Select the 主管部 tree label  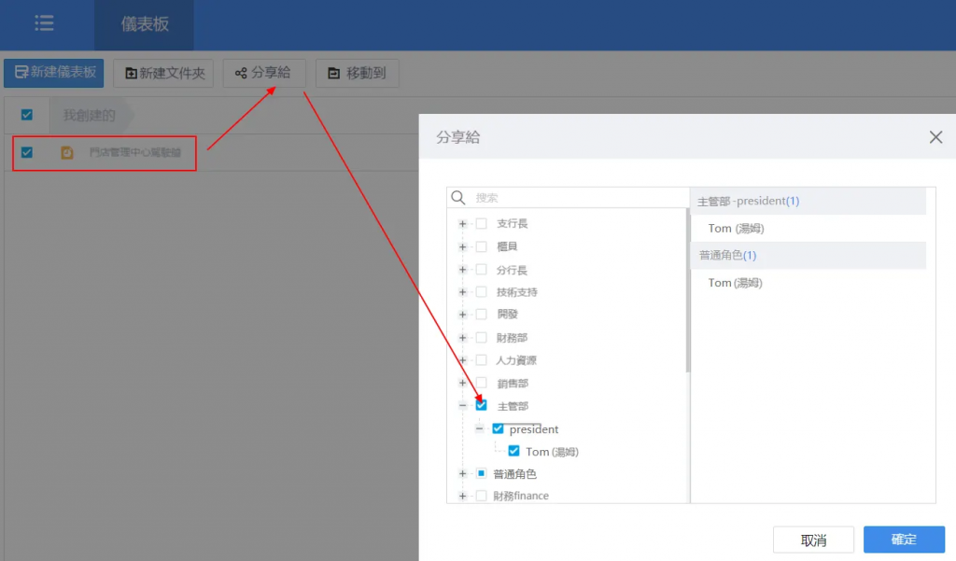(x=513, y=406)
